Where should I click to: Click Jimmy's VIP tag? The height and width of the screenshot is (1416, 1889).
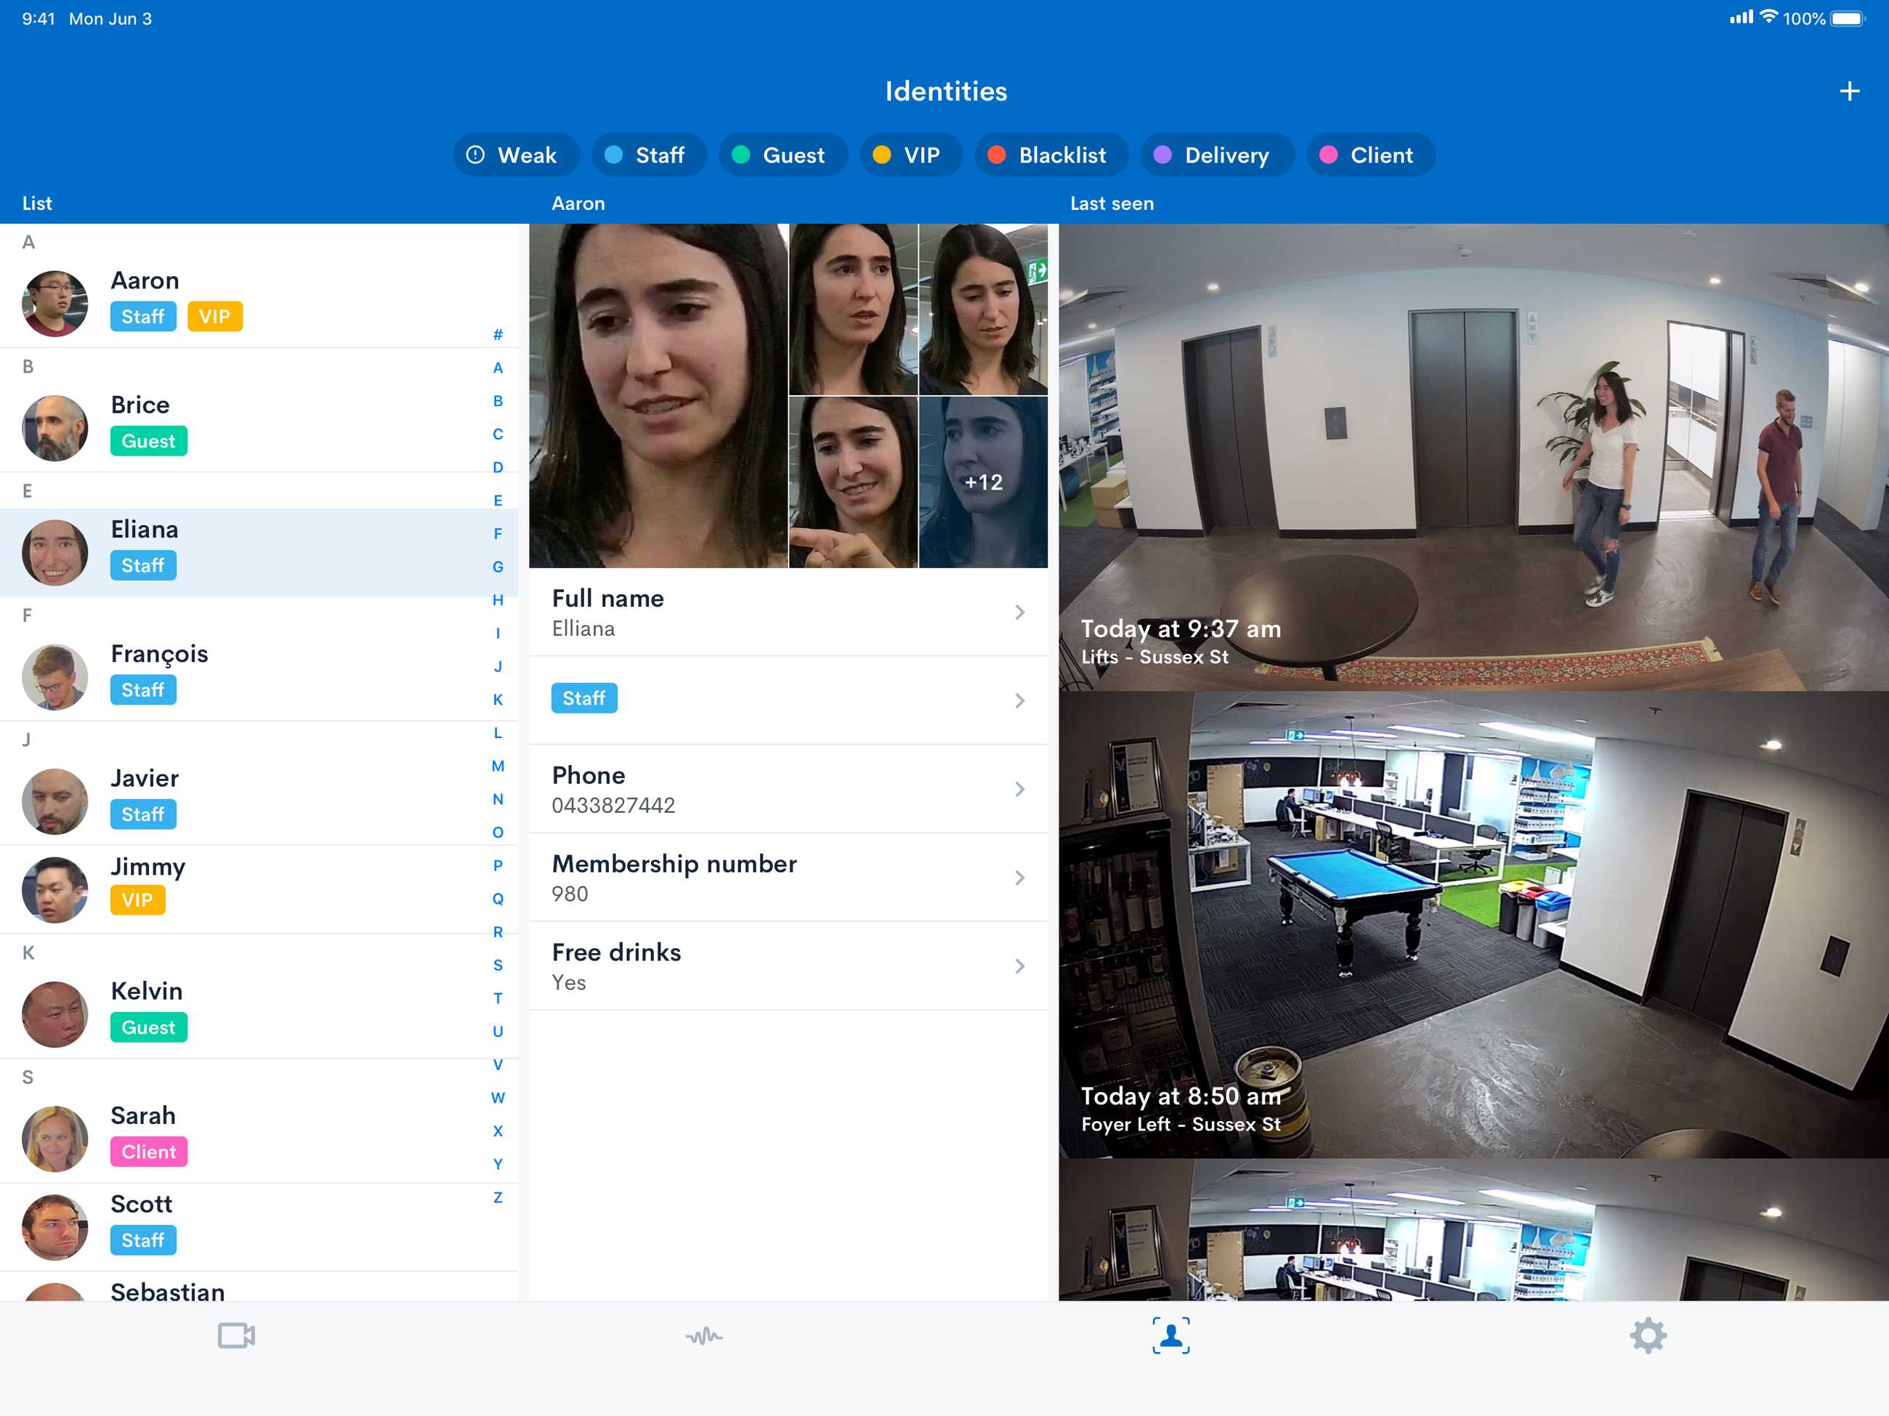(x=137, y=899)
